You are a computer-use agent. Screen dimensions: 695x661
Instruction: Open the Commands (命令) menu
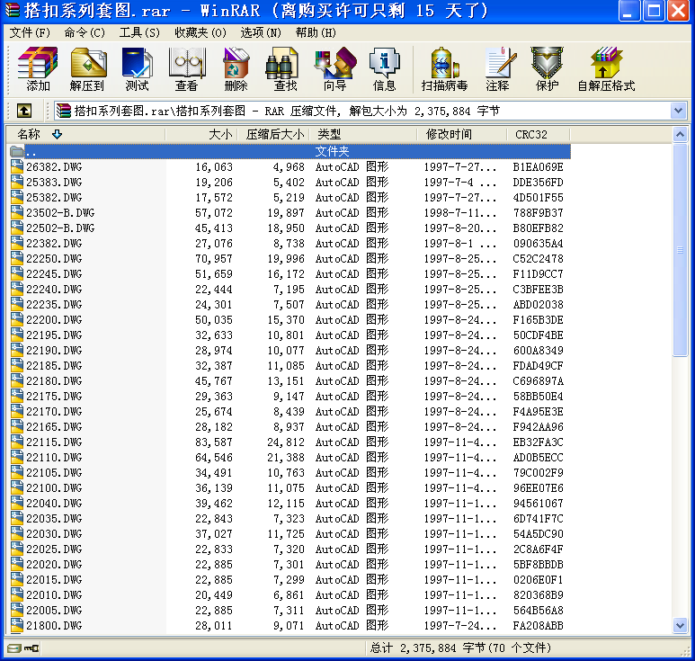point(85,32)
